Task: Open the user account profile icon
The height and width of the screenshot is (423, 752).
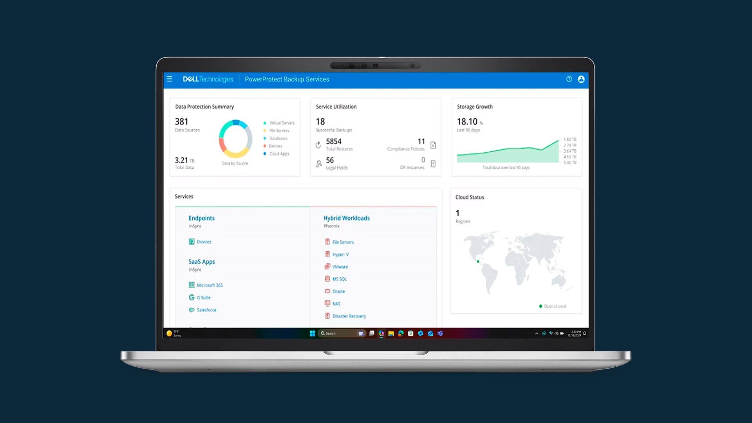Action: pyautogui.click(x=581, y=79)
